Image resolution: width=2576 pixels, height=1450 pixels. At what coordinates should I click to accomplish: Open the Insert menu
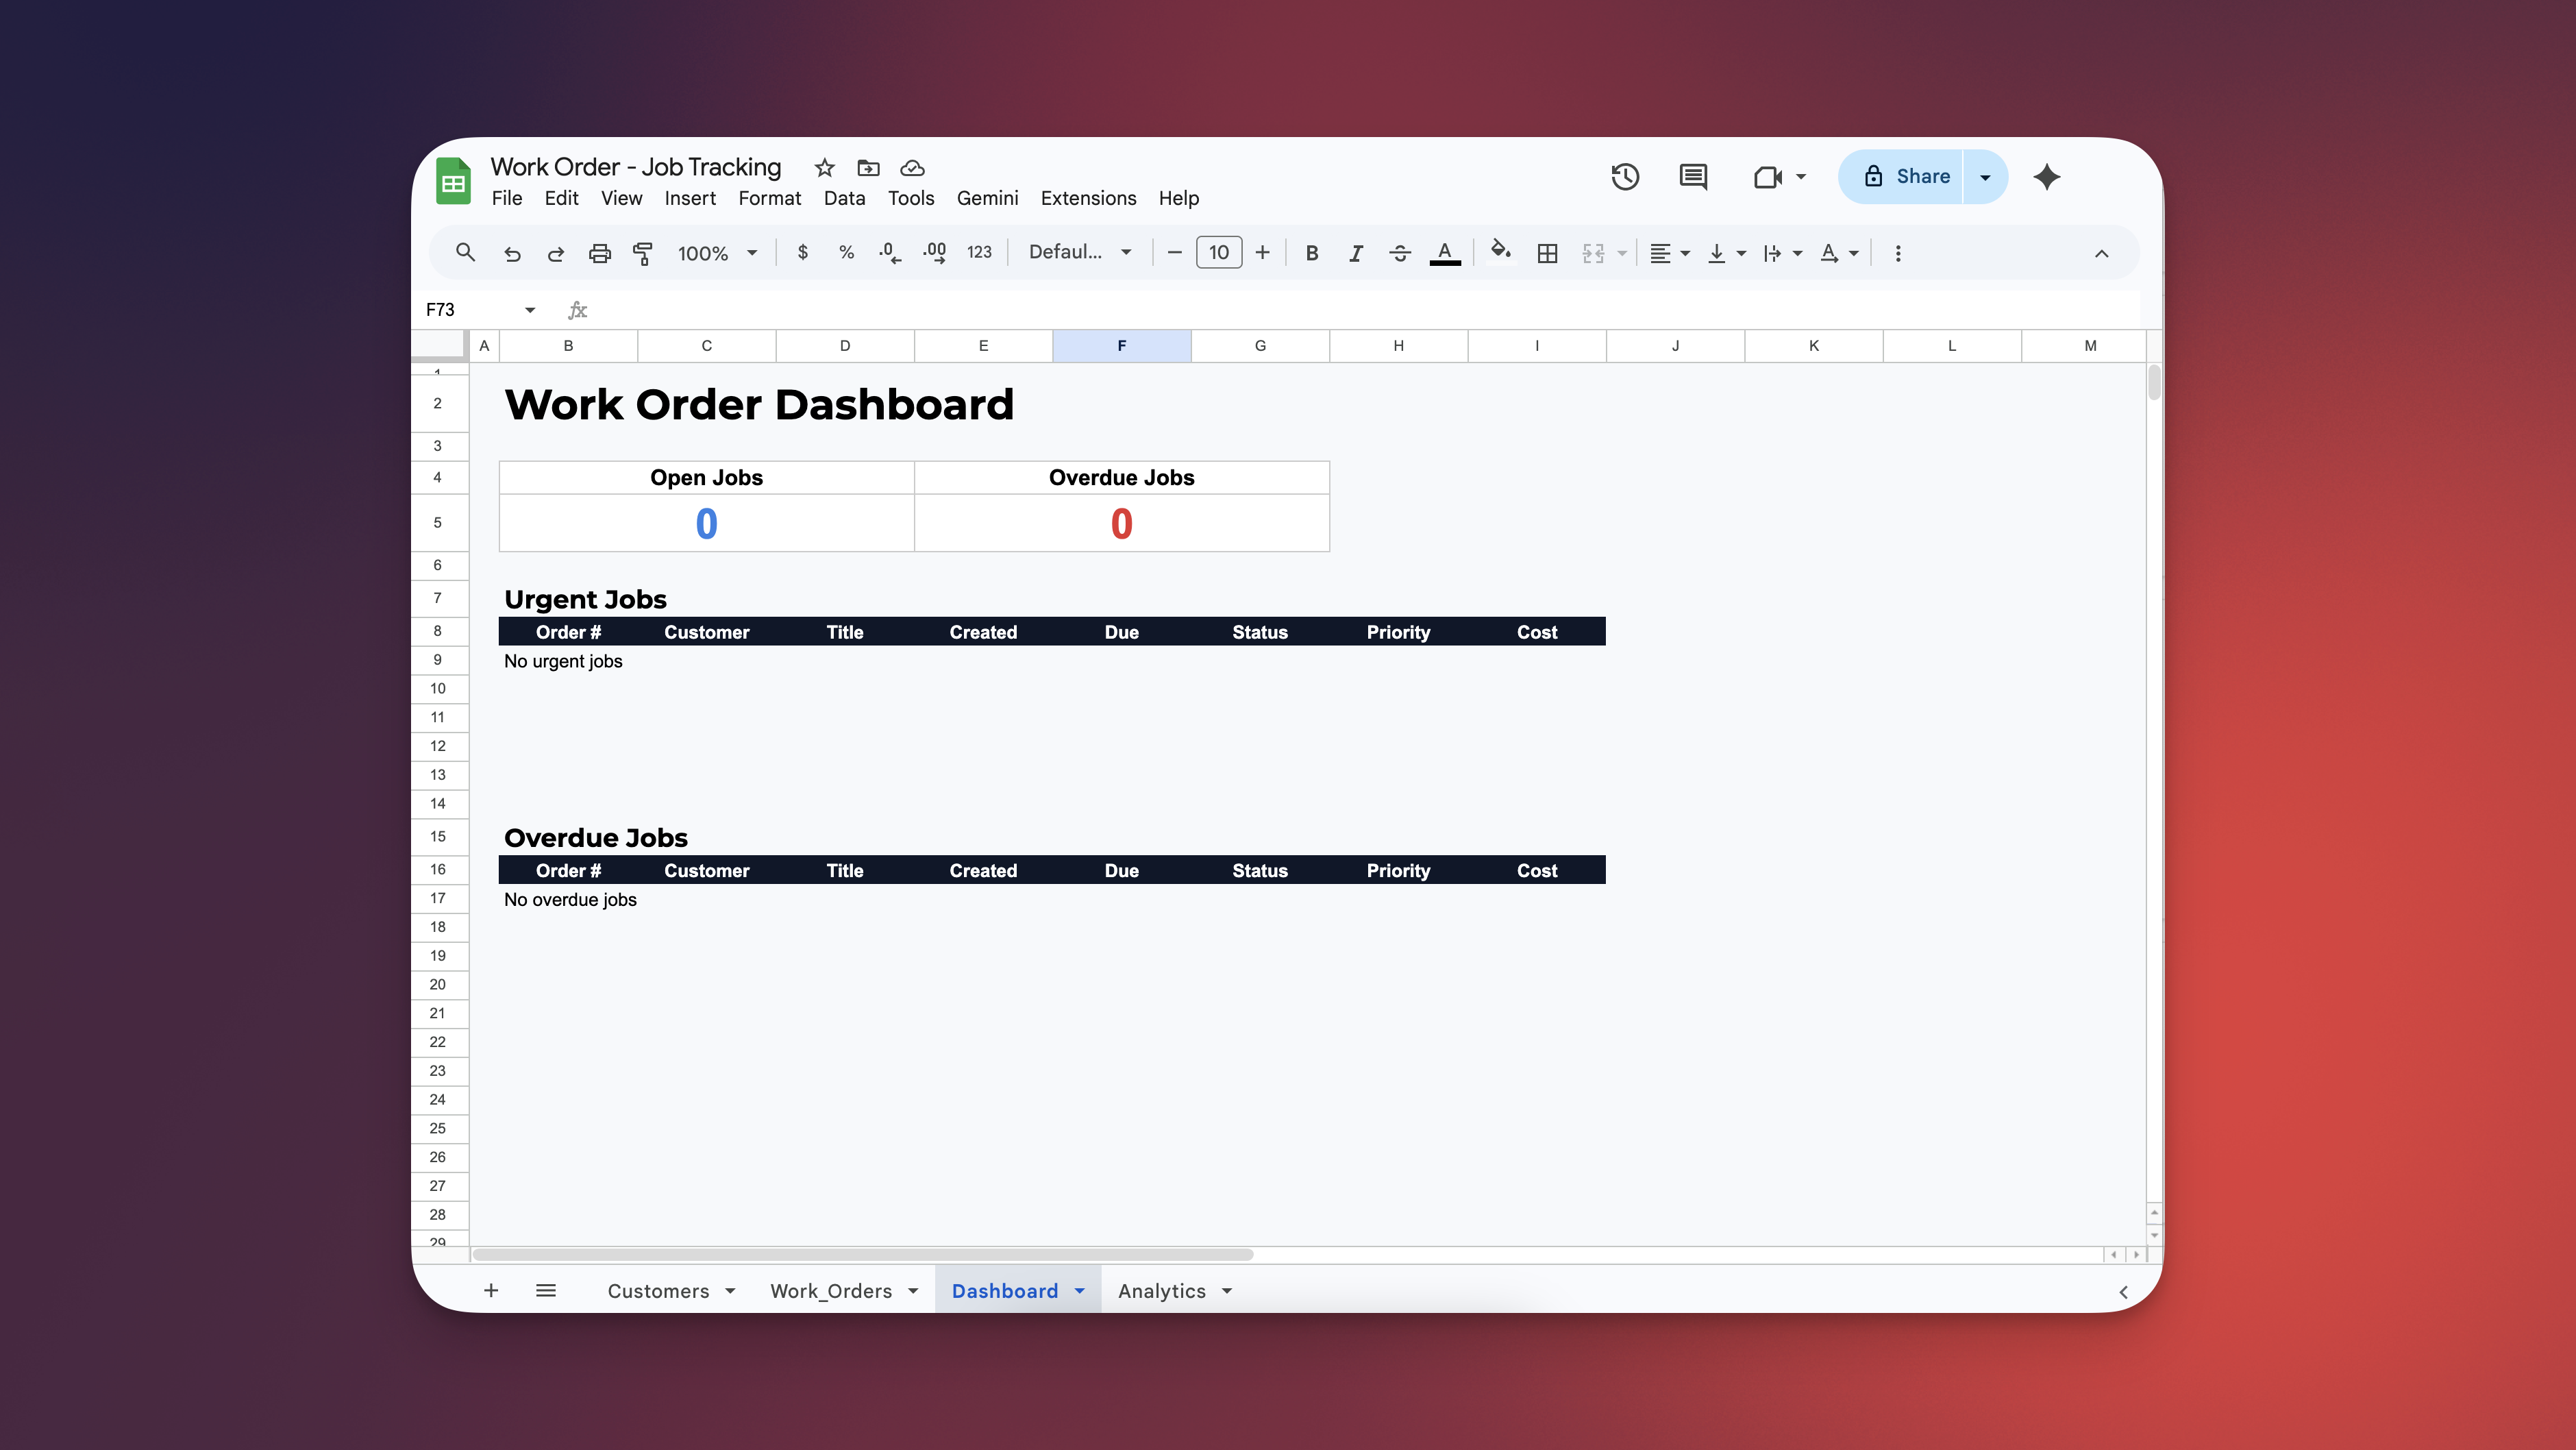coord(690,198)
